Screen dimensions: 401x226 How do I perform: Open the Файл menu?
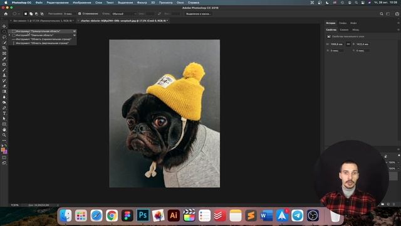tap(39, 3)
